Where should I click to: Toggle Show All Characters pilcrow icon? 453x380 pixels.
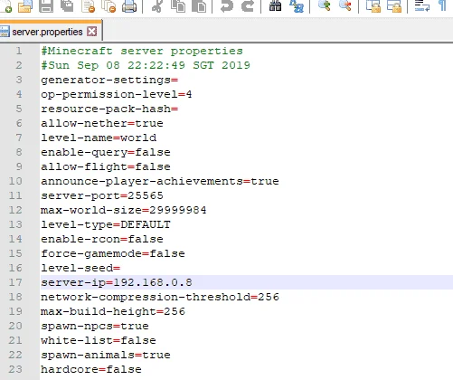coord(442,5)
